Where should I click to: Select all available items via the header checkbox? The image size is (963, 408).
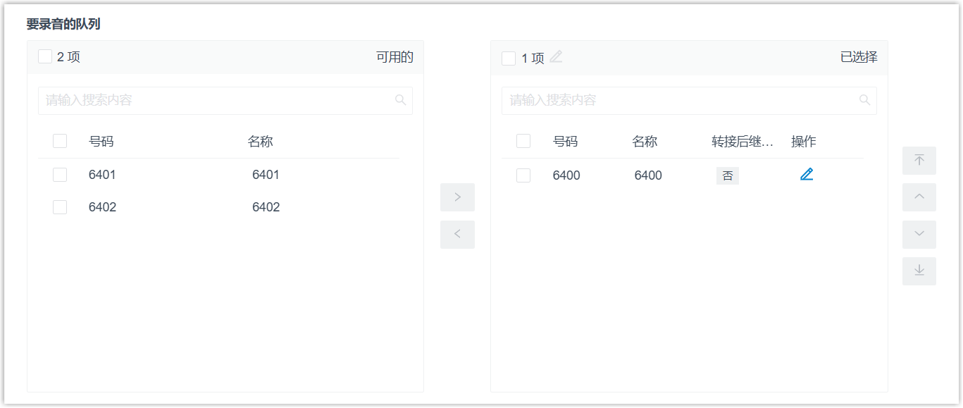(x=45, y=57)
